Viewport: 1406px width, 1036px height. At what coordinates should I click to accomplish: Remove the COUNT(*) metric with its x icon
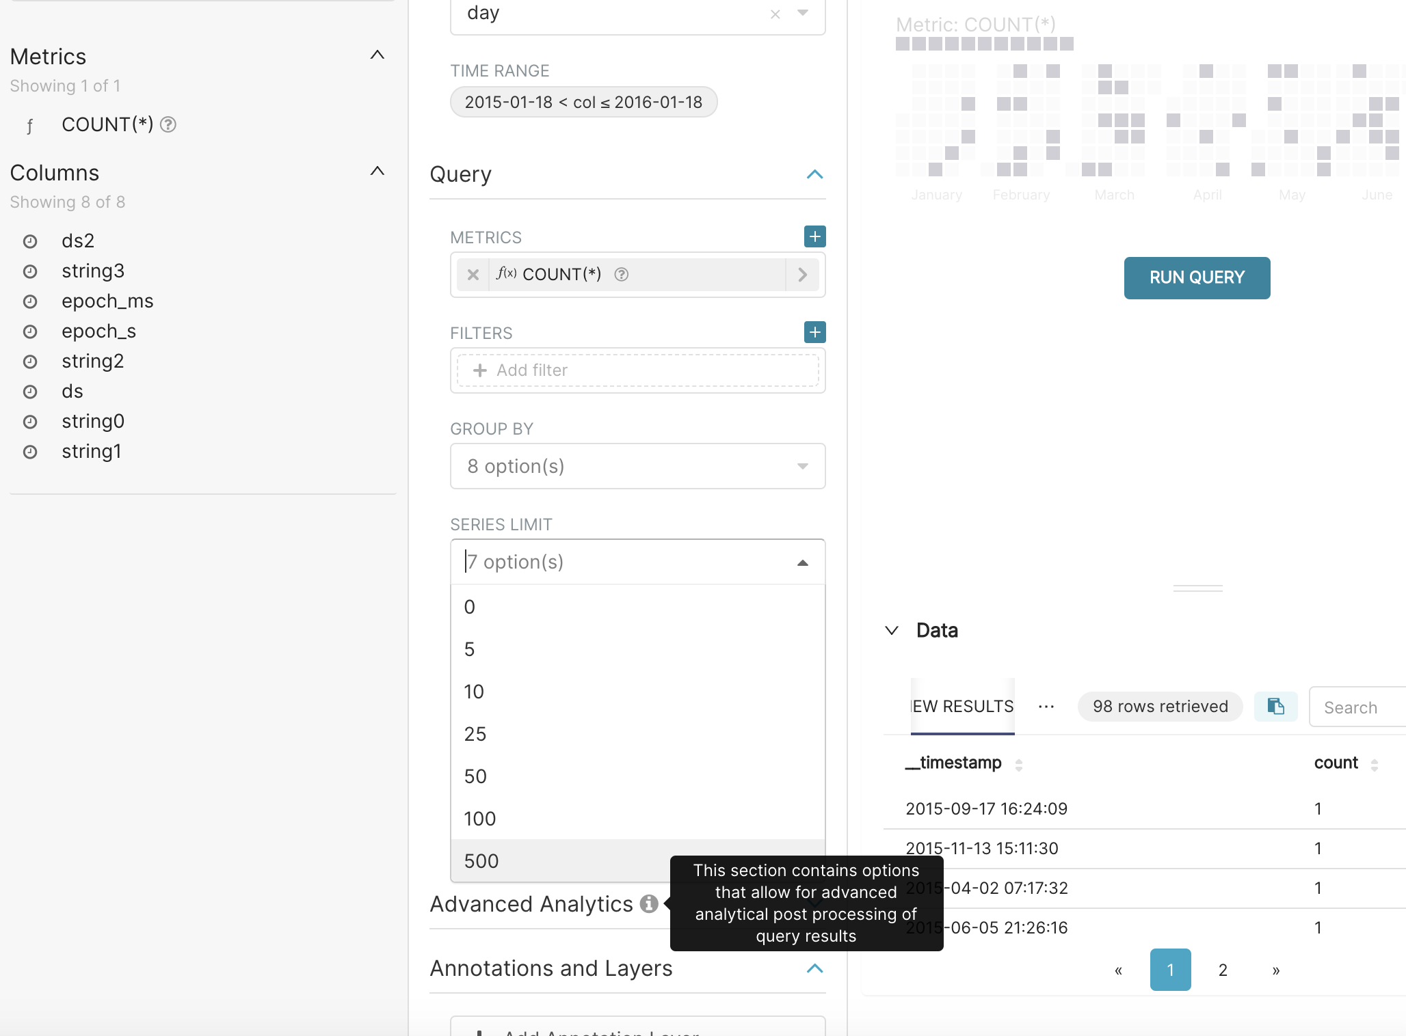coord(473,274)
